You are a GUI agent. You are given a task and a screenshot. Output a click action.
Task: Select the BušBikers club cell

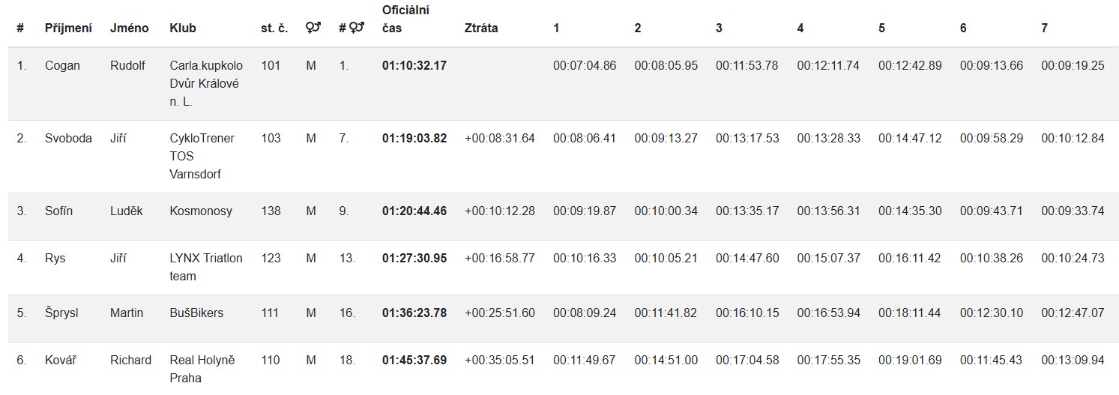pos(196,313)
